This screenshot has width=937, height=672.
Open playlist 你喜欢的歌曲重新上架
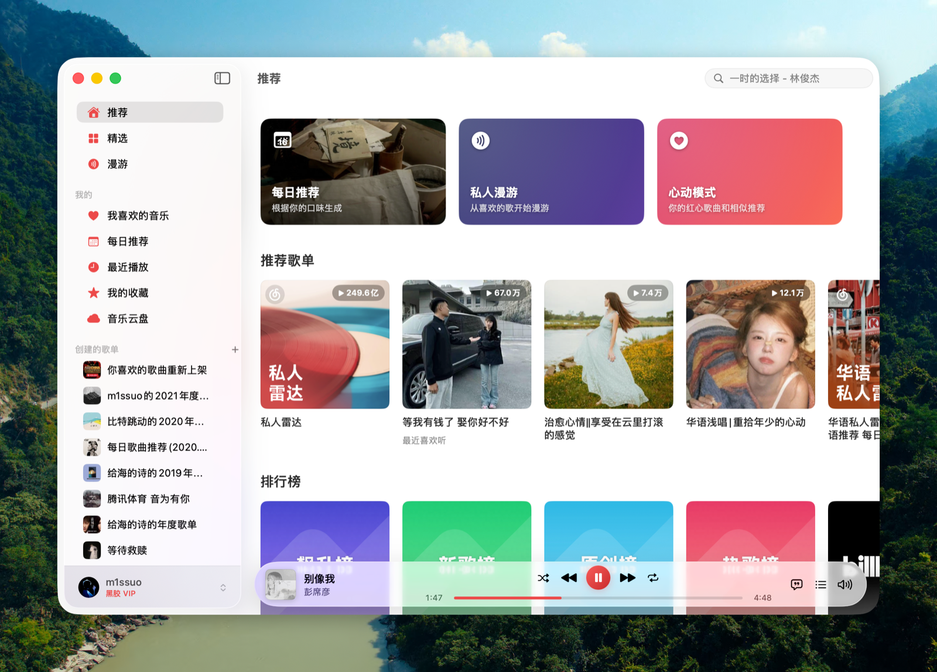[150, 370]
